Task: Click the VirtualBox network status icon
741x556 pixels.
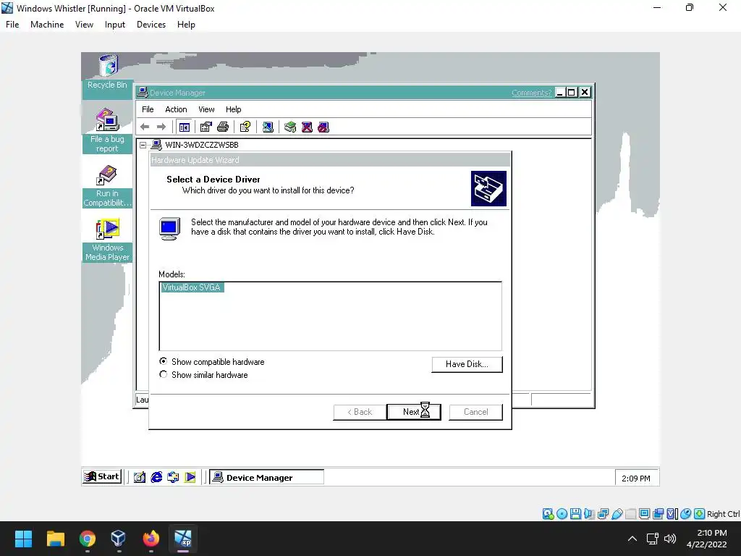Action: (603, 514)
